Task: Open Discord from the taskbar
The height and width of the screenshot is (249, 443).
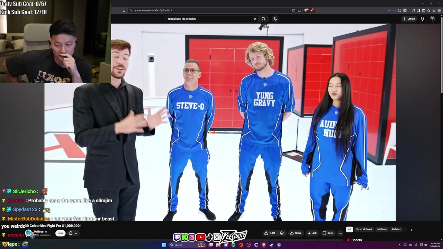Action: click(x=226, y=245)
